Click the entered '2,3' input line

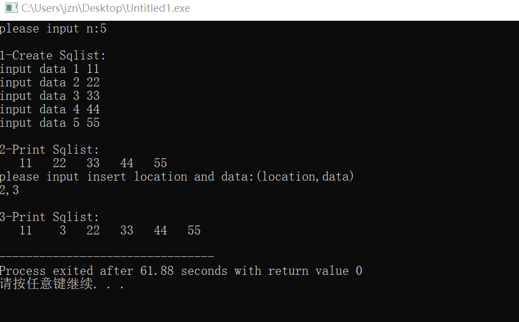click(10, 190)
